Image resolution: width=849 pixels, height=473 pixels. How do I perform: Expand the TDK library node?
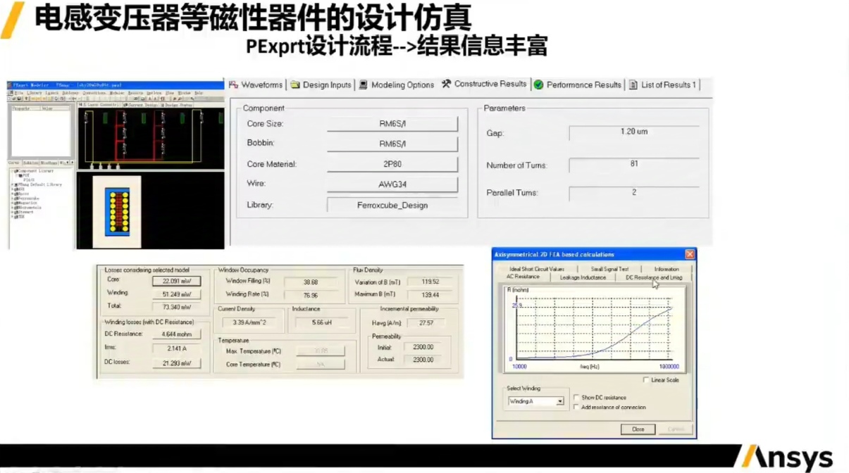click(12, 217)
